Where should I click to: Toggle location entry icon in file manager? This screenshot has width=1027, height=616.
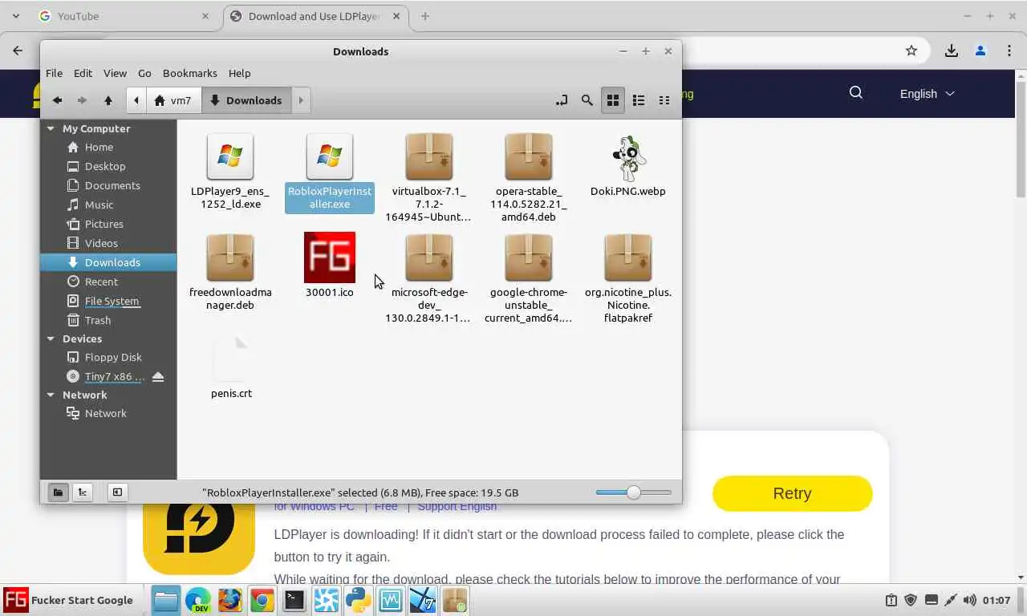562,100
